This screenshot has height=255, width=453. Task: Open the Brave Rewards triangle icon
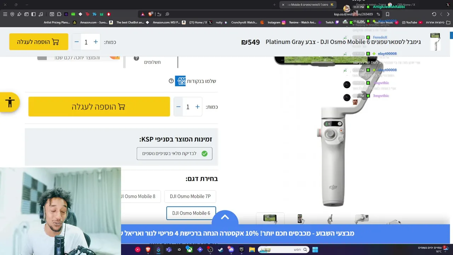tap(143, 14)
